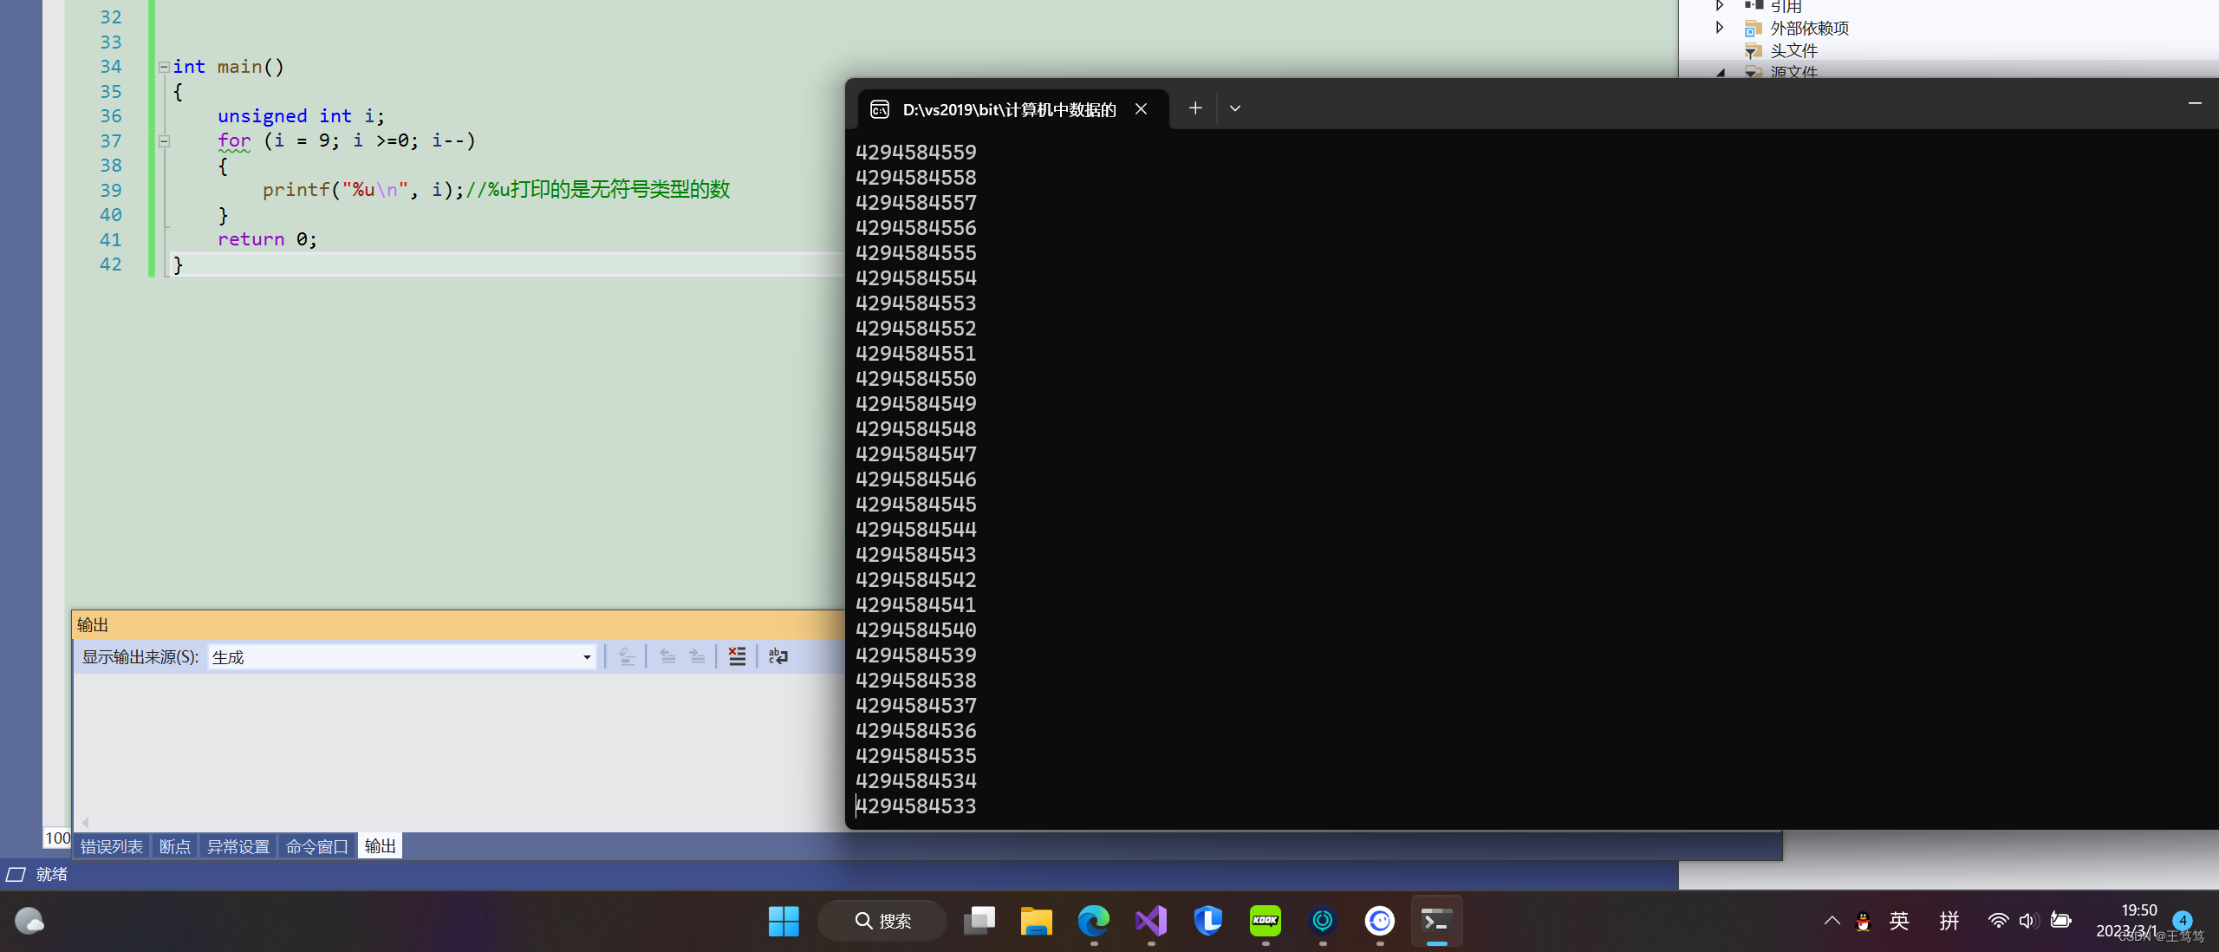This screenshot has height=952, width=2219.
Task: Open Microsoft Edge from the taskbar
Action: click(x=1094, y=921)
